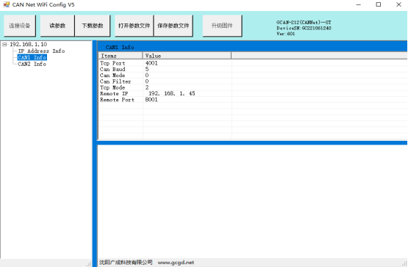
Task: Open a parameter file with 打开参数文件
Action: tap(135, 26)
